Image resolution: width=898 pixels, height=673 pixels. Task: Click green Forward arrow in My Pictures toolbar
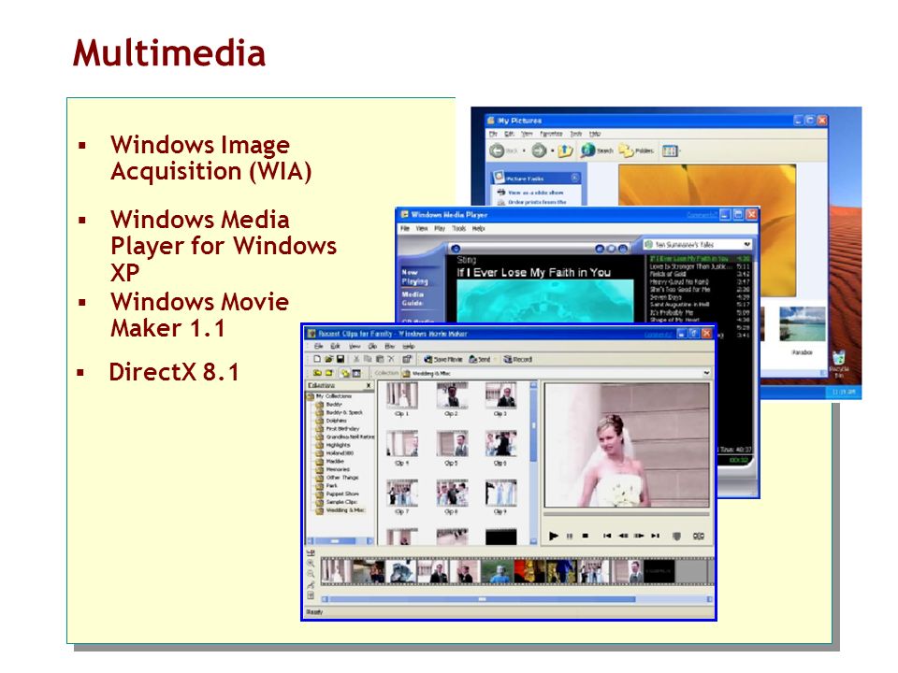(x=539, y=150)
